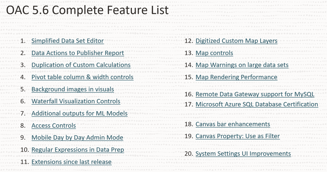Image resolution: width=327 pixels, height=172 pixels.
Task: Open Canvas Property: Use as Filter
Action: click(x=238, y=136)
